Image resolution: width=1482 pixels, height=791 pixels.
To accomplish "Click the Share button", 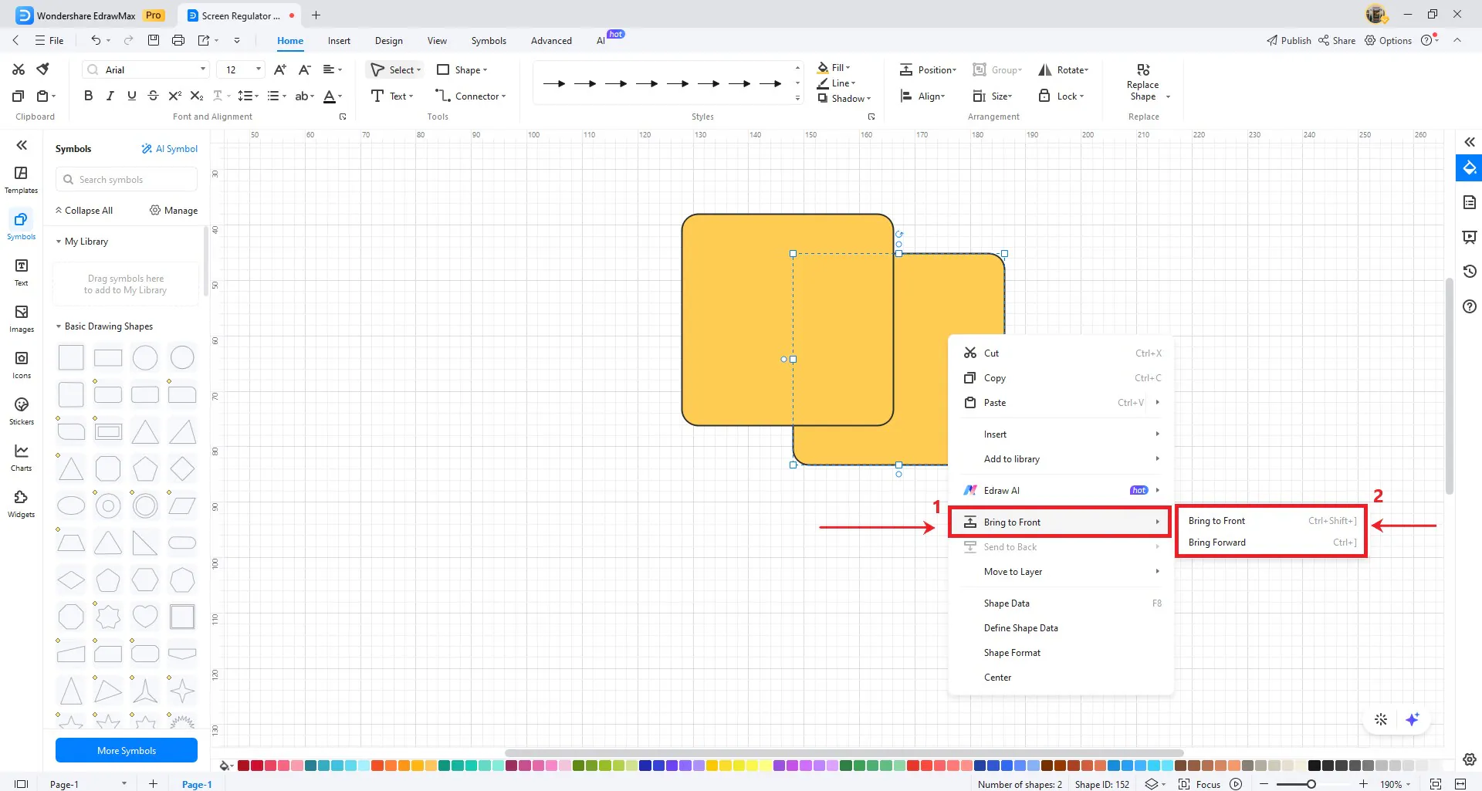I will coord(1337,40).
